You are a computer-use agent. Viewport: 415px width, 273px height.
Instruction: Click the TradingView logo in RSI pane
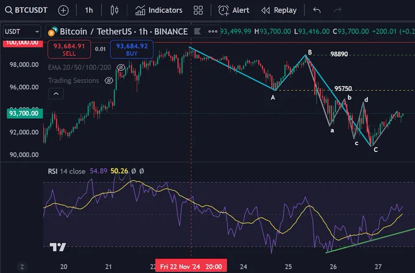tap(58, 247)
